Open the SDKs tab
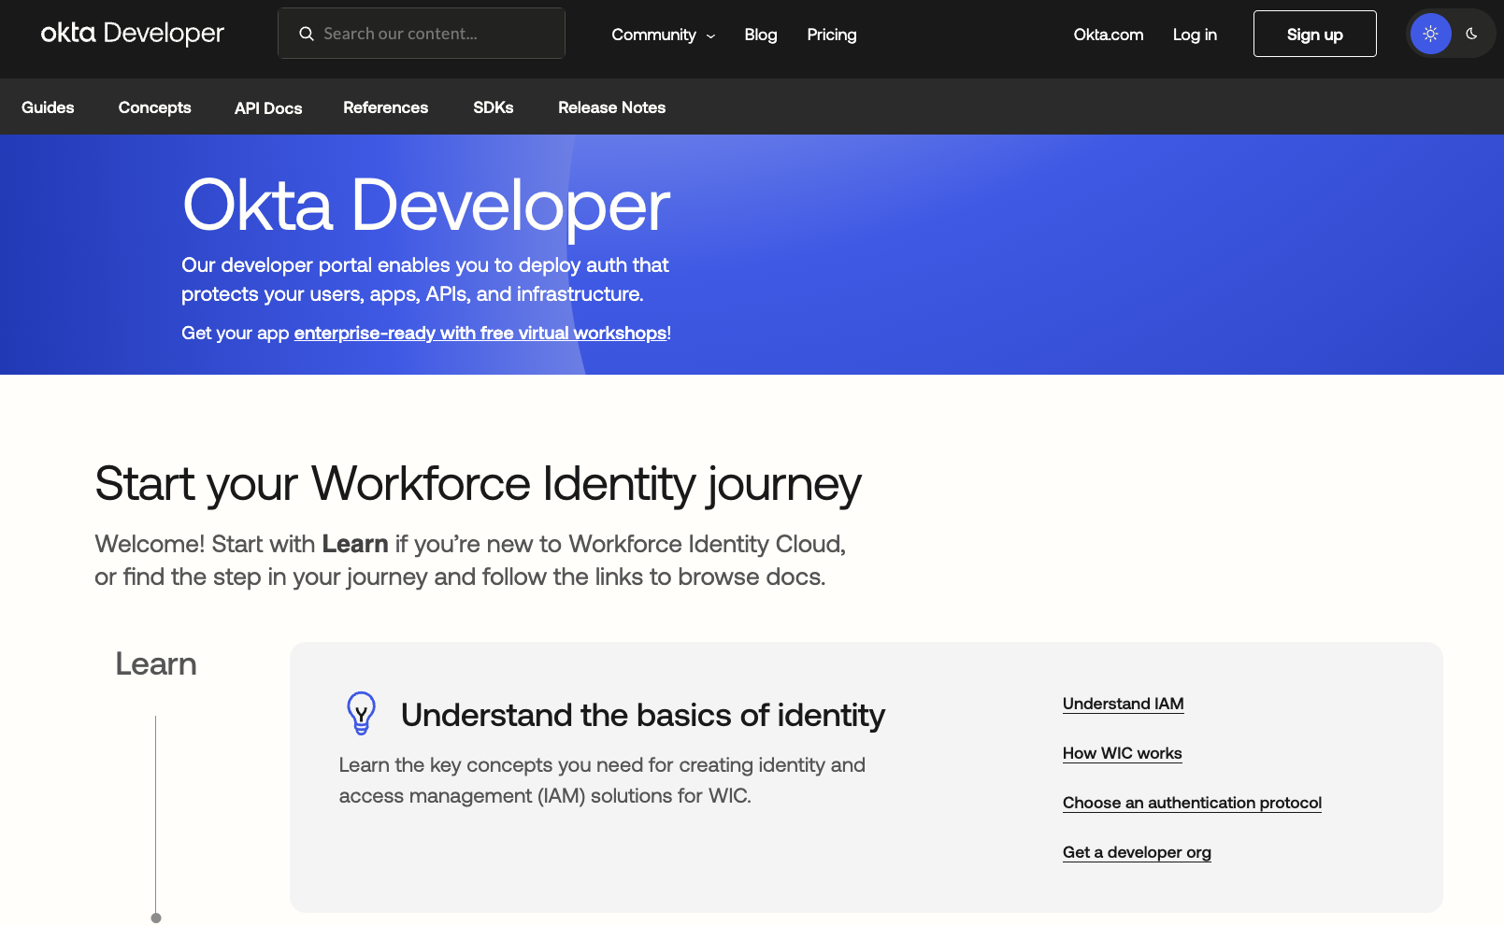Screen dimensions: 1504x926 (493, 107)
